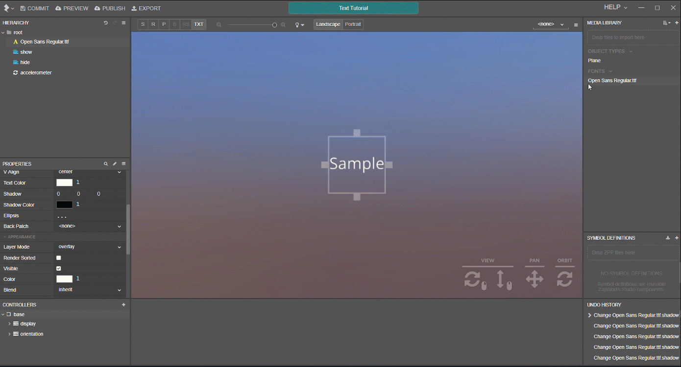Enable the Render Sorted checkbox

click(59, 258)
